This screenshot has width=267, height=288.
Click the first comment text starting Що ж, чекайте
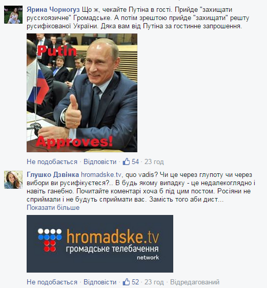138,18
